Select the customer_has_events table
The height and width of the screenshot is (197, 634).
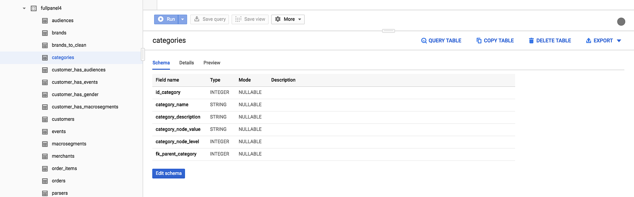click(x=74, y=82)
